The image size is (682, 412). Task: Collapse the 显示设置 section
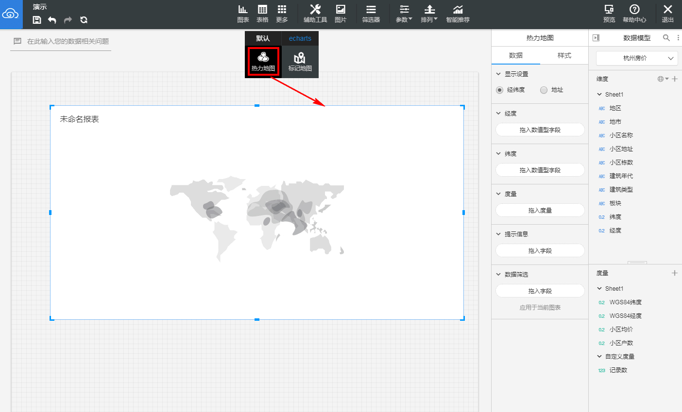point(498,74)
